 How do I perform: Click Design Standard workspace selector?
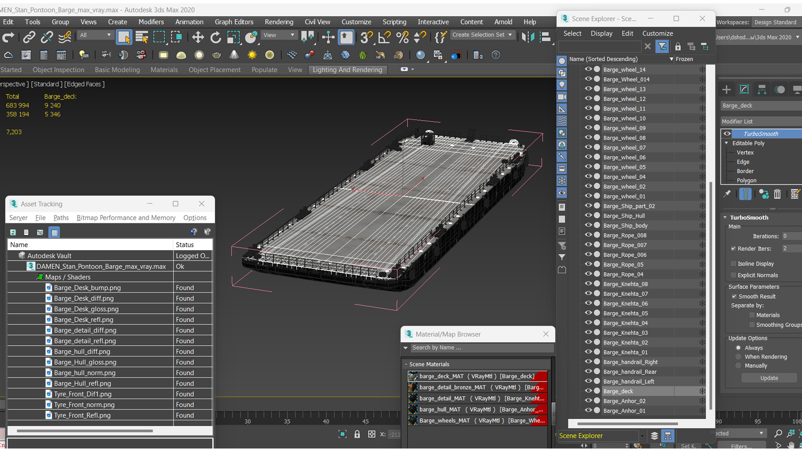[776, 23]
